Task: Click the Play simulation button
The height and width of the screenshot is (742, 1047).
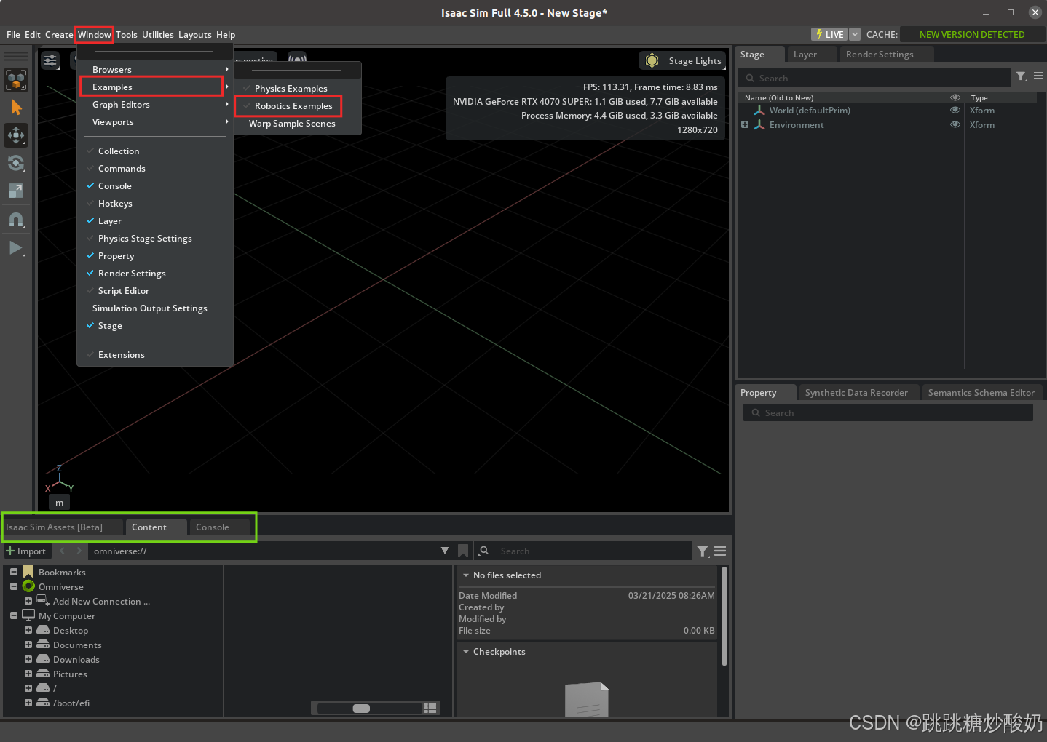Action: 16,248
